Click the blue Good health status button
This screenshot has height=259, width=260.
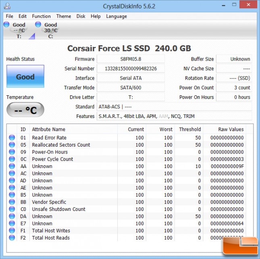25,76
